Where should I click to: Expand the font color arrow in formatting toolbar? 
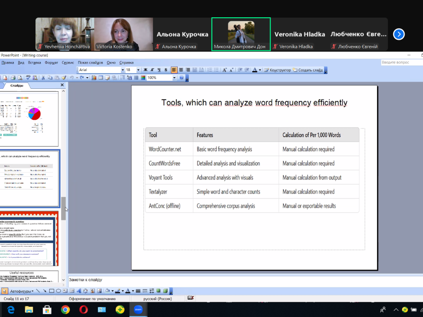pyautogui.click(x=260, y=70)
